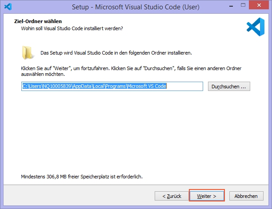The width and height of the screenshot is (272, 209).
Task: Click 'Das Setup wird Visual Studio Code' sentence
Action: tap(116, 53)
